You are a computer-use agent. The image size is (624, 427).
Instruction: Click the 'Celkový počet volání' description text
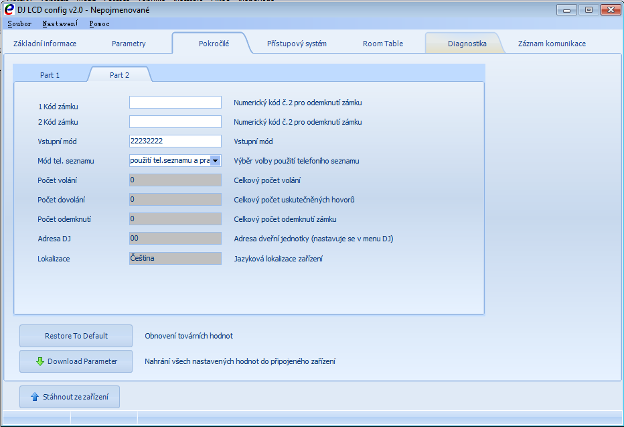[267, 180]
